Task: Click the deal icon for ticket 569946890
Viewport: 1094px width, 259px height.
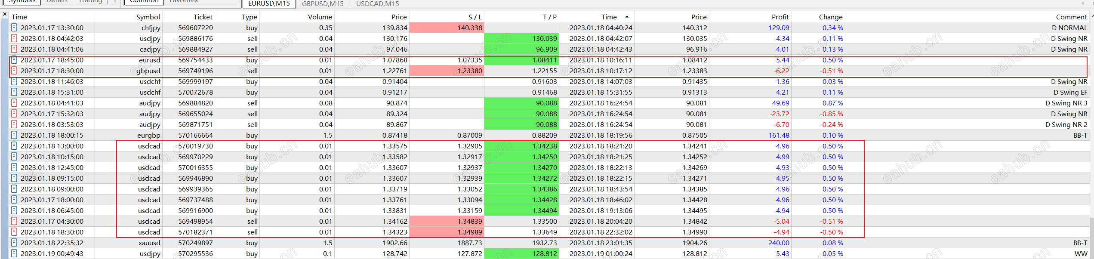Action: click(14, 178)
